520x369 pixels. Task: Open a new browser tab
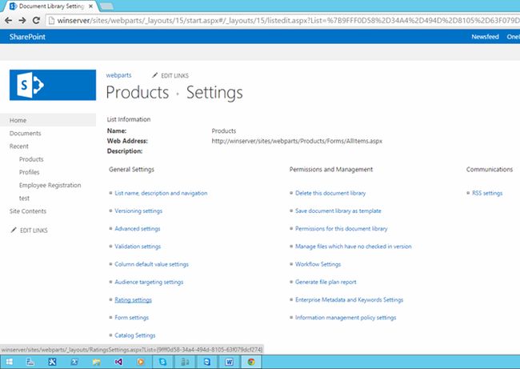(x=106, y=6)
